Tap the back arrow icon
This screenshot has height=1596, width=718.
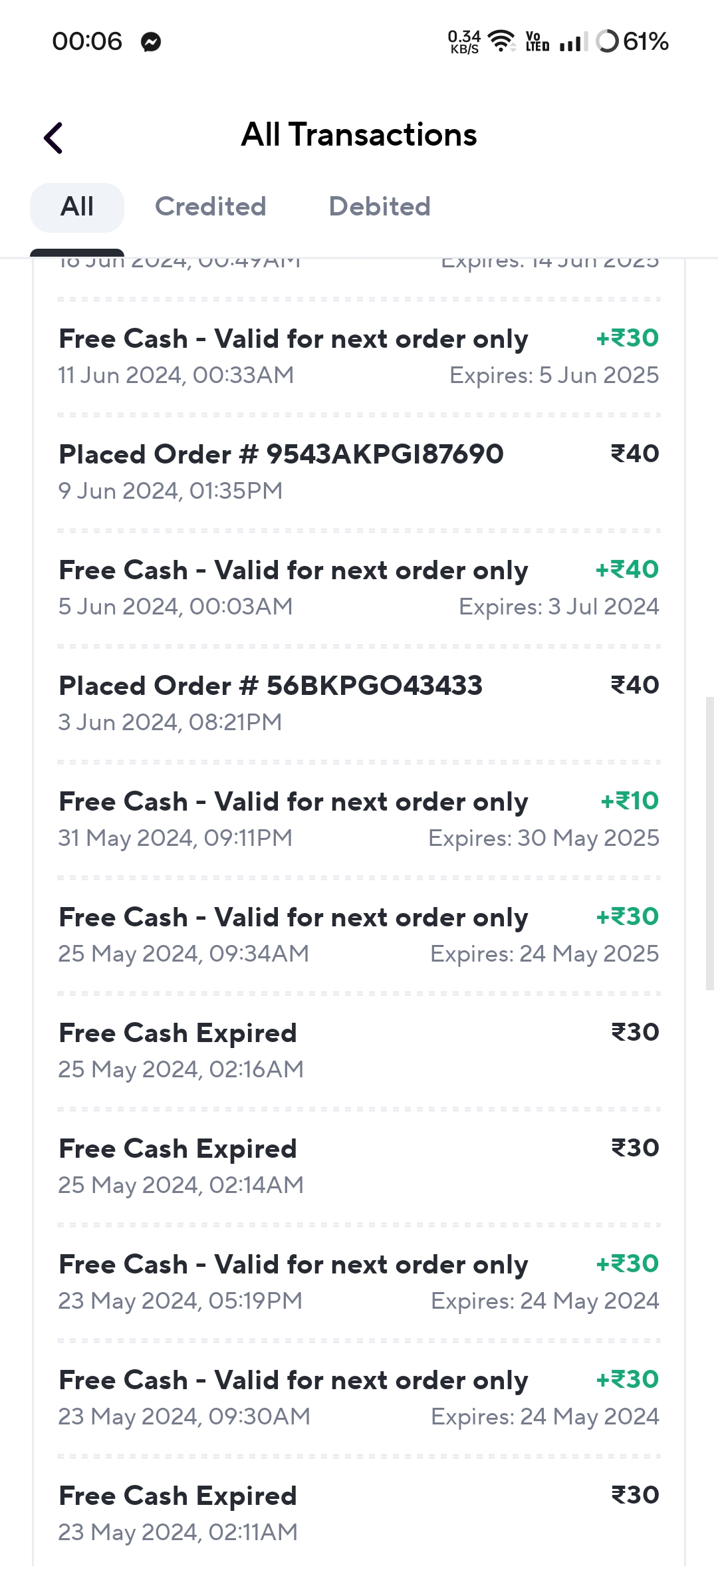[54, 138]
